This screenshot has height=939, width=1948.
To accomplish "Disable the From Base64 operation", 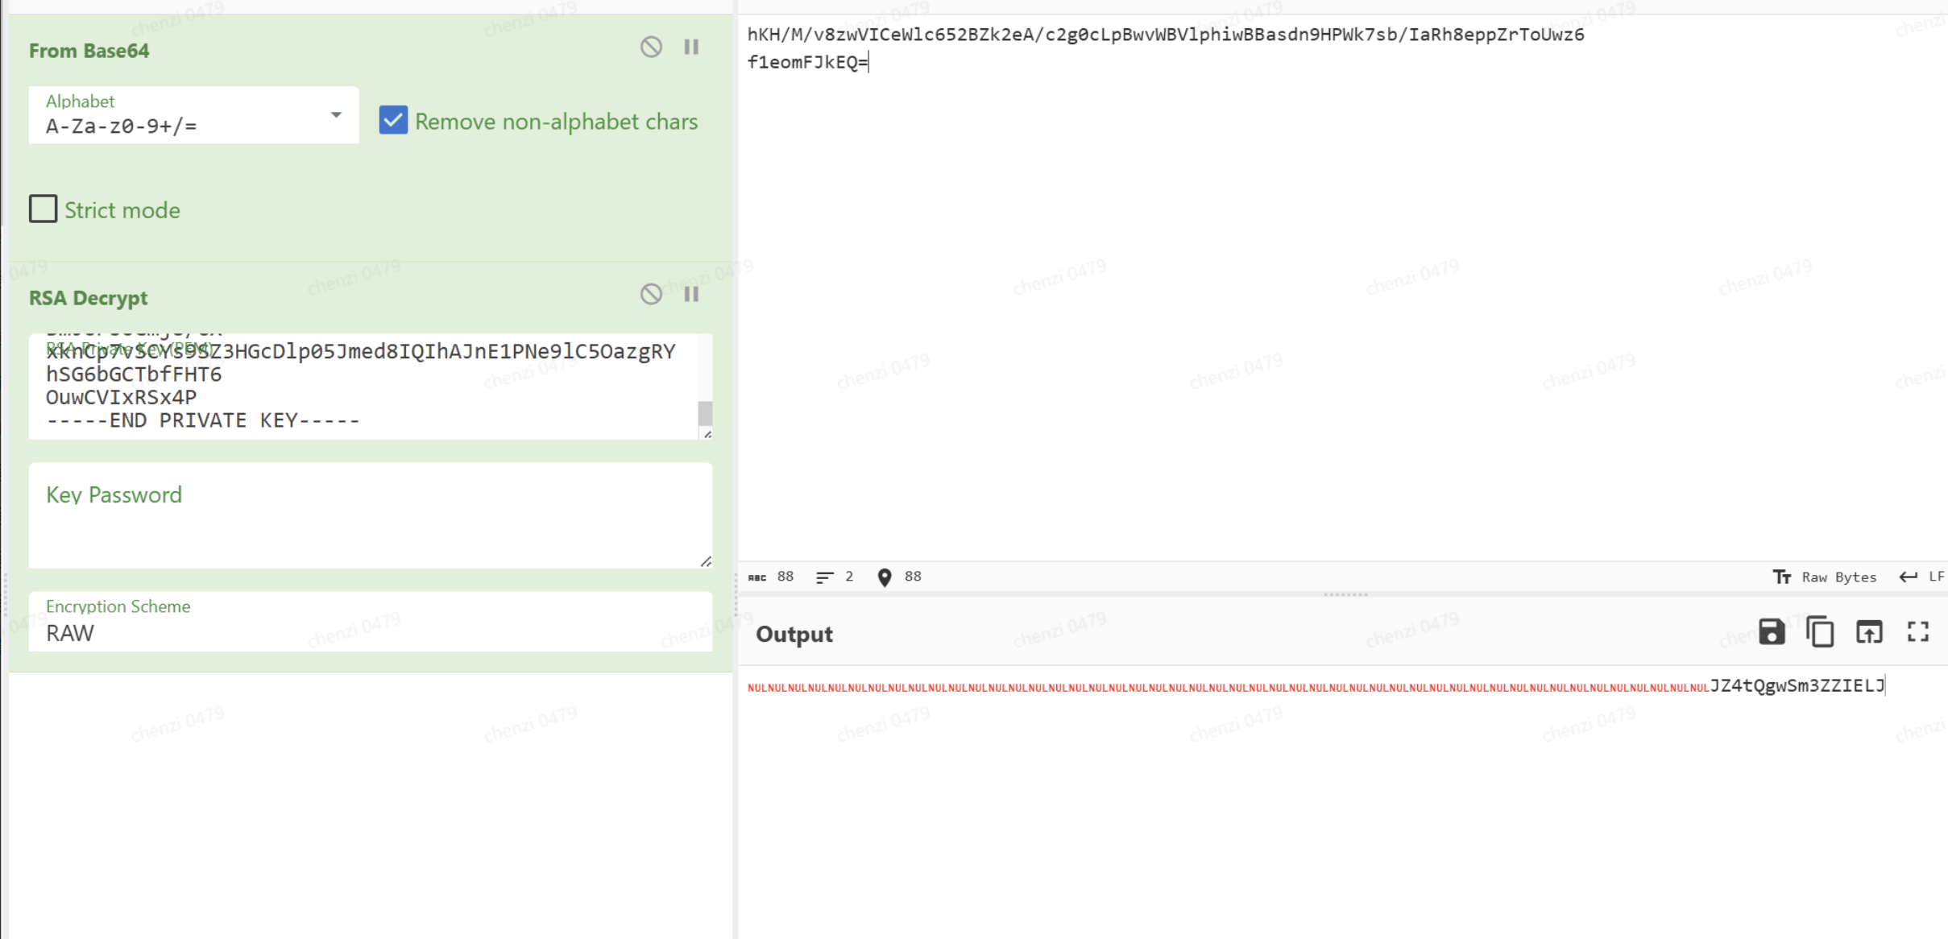I will coord(651,47).
